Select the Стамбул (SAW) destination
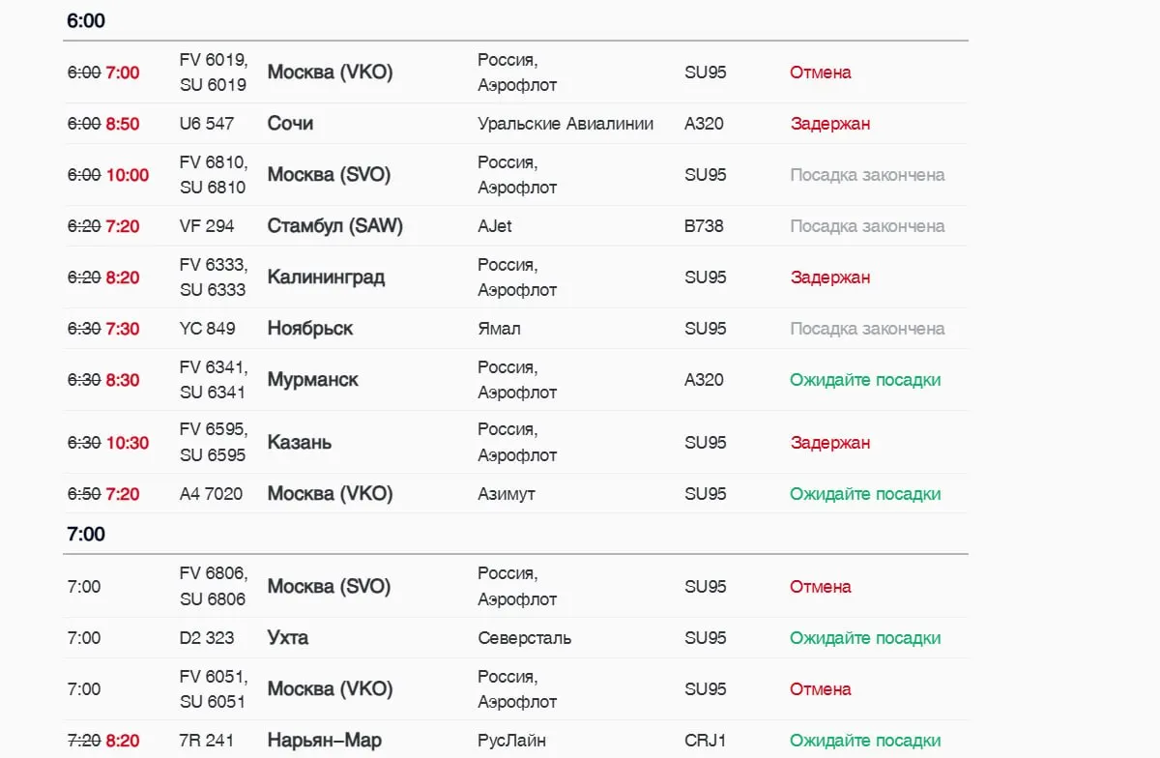The width and height of the screenshot is (1160, 758). tap(334, 226)
